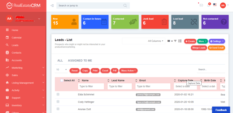Click the Pdf export button
The width and height of the screenshot is (233, 113).
coord(114,70)
